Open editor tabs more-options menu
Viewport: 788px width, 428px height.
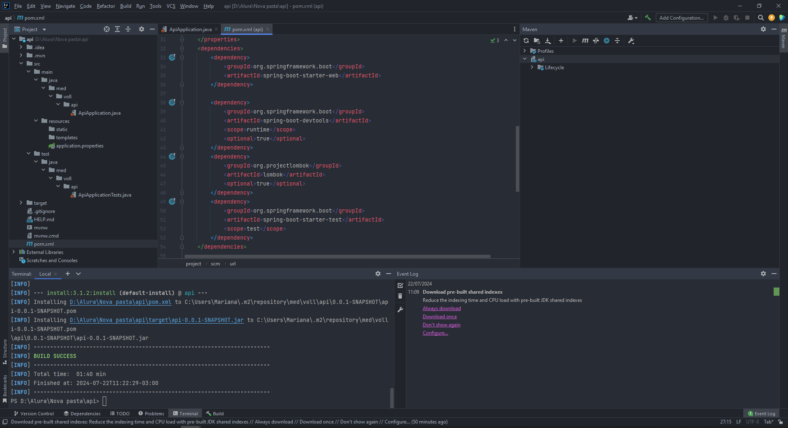pos(514,29)
